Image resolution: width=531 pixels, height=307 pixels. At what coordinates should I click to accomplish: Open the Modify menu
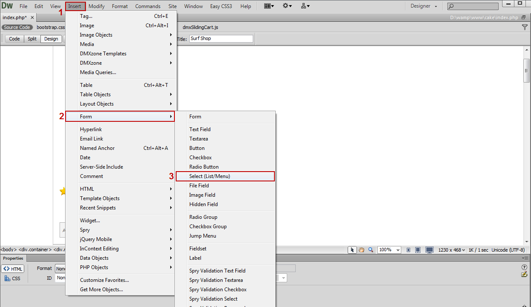97,6
